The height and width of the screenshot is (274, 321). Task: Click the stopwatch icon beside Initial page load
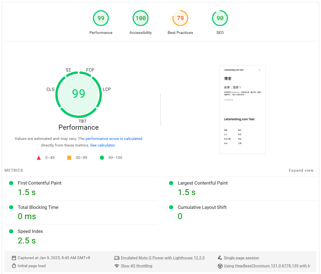[x=14, y=266]
